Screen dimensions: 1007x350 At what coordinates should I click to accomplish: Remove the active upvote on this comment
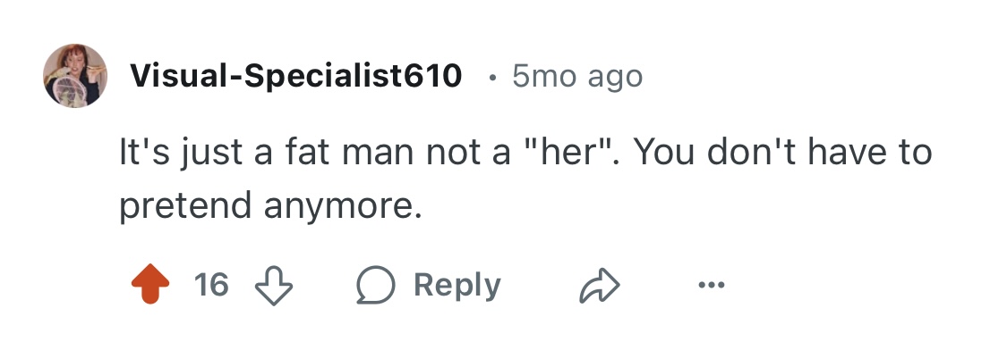(150, 283)
